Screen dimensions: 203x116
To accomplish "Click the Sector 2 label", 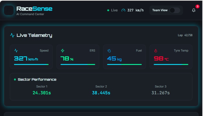I will (x=101, y=87).
